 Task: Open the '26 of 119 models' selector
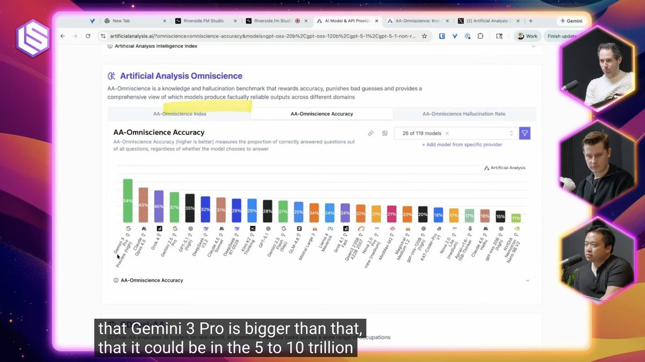[x=456, y=133]
